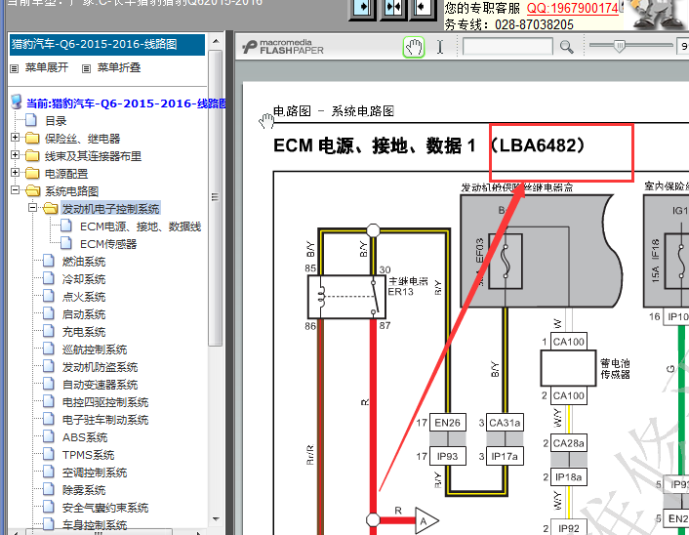Screen dimensions: 689x535
Task: Click the 菜单折叠 list icon
Action: tap(87, 68)
